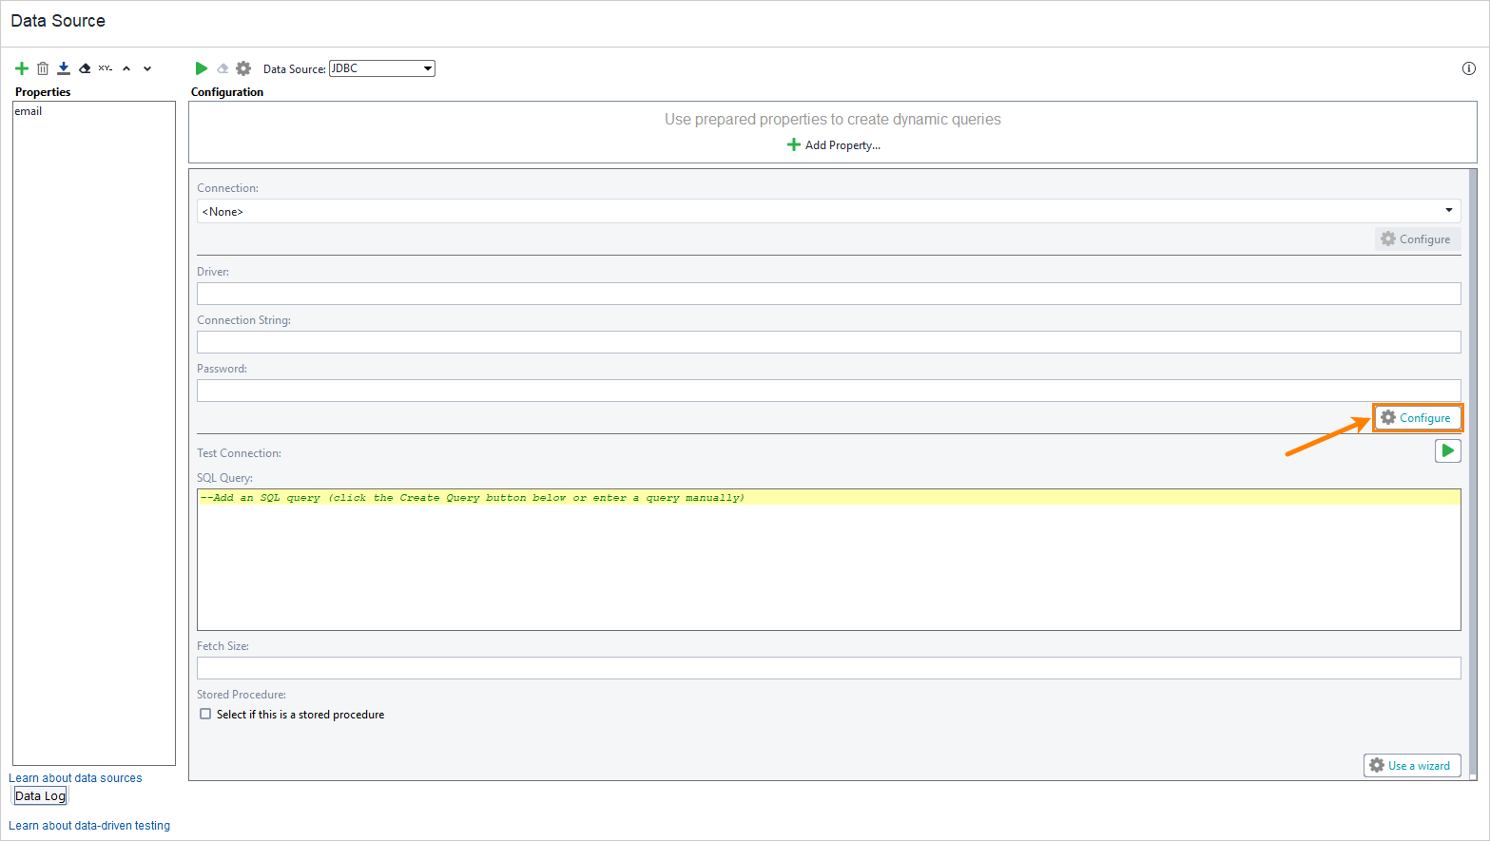Add a new property with the green plus icon
Image resolution: width=1490 pixels, height=841 pixels.
pos(21,67)
